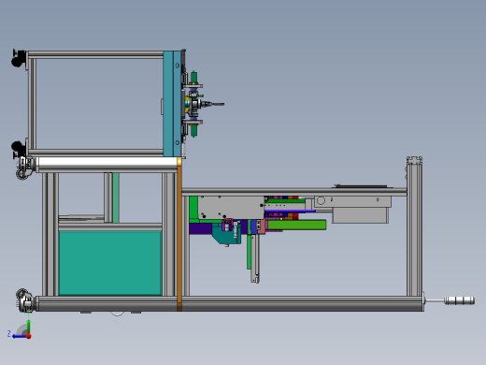Select the gray plate with bolt holes
The width and height of the screenshot is (486, 365).
click(x=231, y=207)
